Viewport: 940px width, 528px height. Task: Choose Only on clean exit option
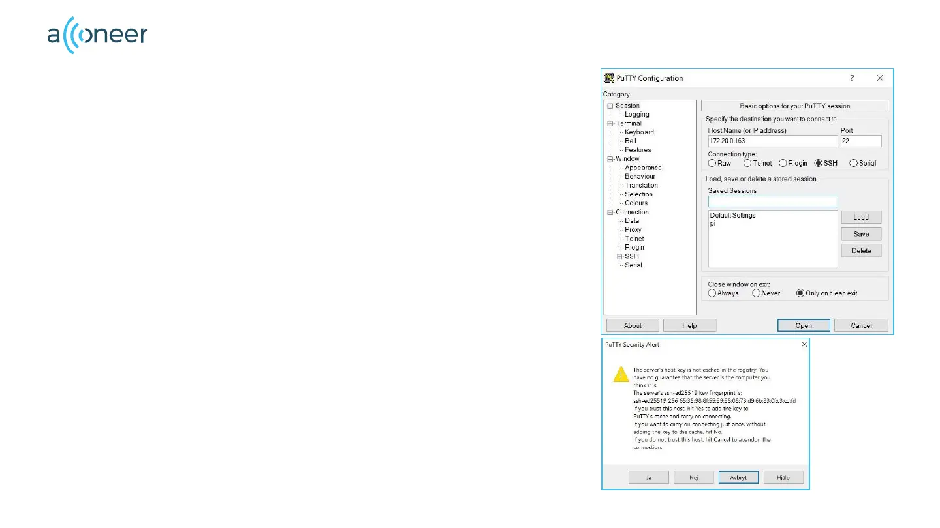(x=800, y=293)
